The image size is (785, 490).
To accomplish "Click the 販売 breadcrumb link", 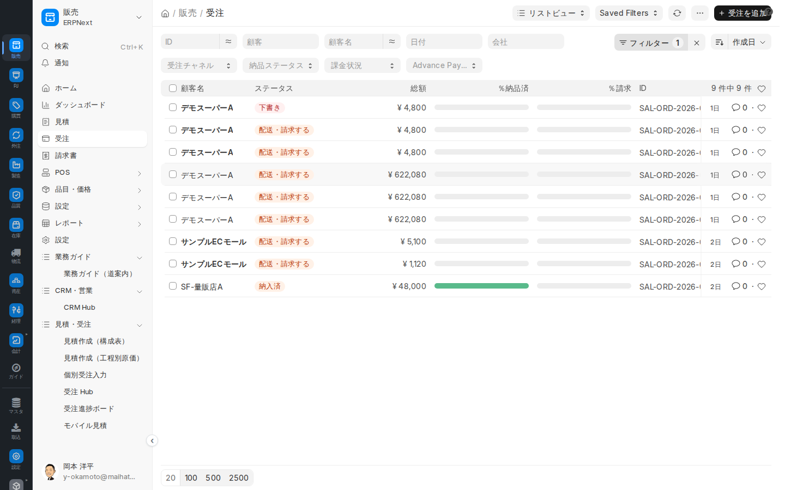I will click(188, 13).
